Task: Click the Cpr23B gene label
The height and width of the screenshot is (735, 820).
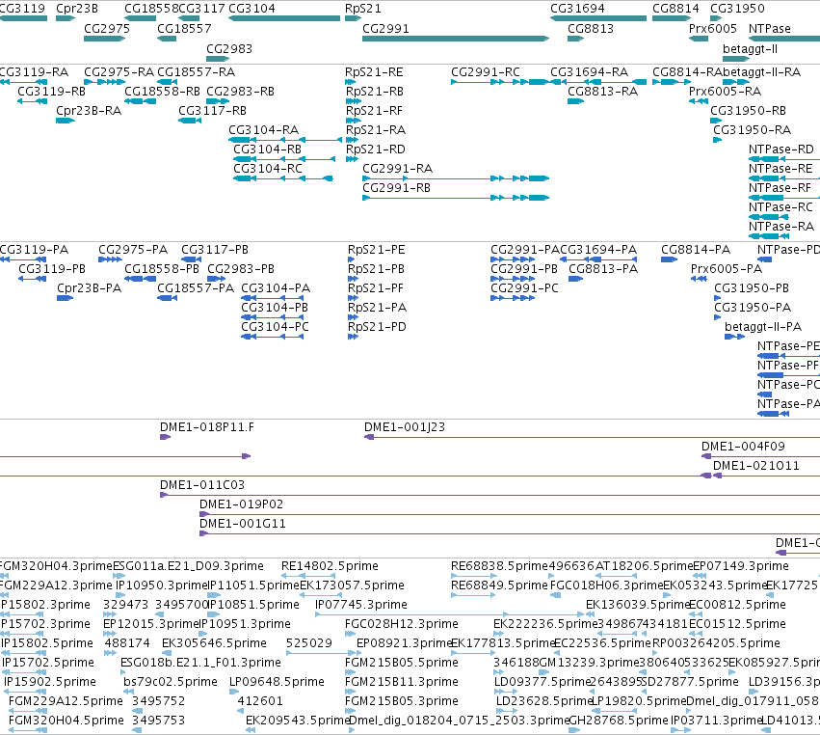Action: (x=77, y=9)
